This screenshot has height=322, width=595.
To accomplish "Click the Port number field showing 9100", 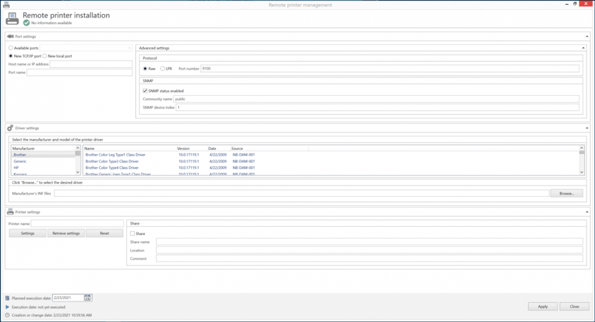I will coord(390,69).
